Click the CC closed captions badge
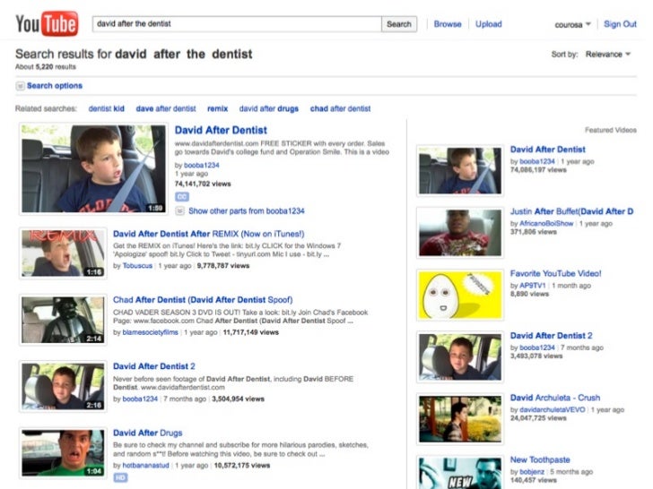The image size is (653, 489). (182, 197)
